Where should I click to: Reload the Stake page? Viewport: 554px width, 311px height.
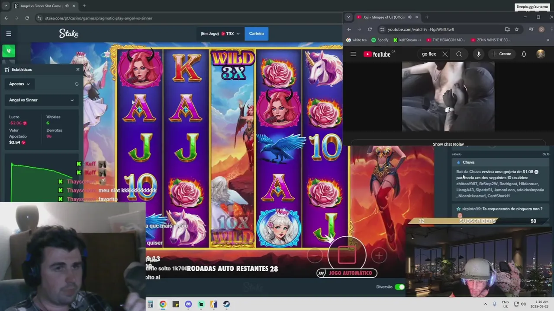pyautogui.click(x=27, y=18)
